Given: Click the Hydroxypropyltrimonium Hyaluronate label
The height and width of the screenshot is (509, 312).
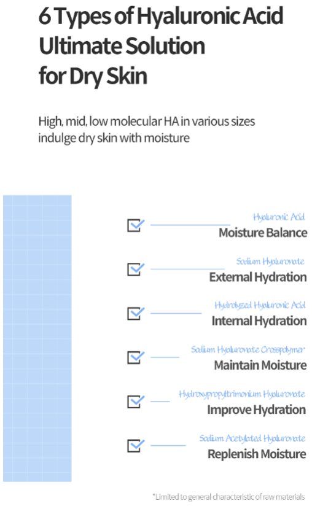Looking at the screenshot, I should click(242, 394).
